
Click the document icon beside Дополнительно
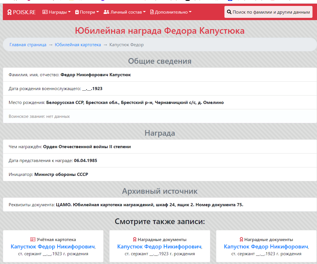pos(152,12)
